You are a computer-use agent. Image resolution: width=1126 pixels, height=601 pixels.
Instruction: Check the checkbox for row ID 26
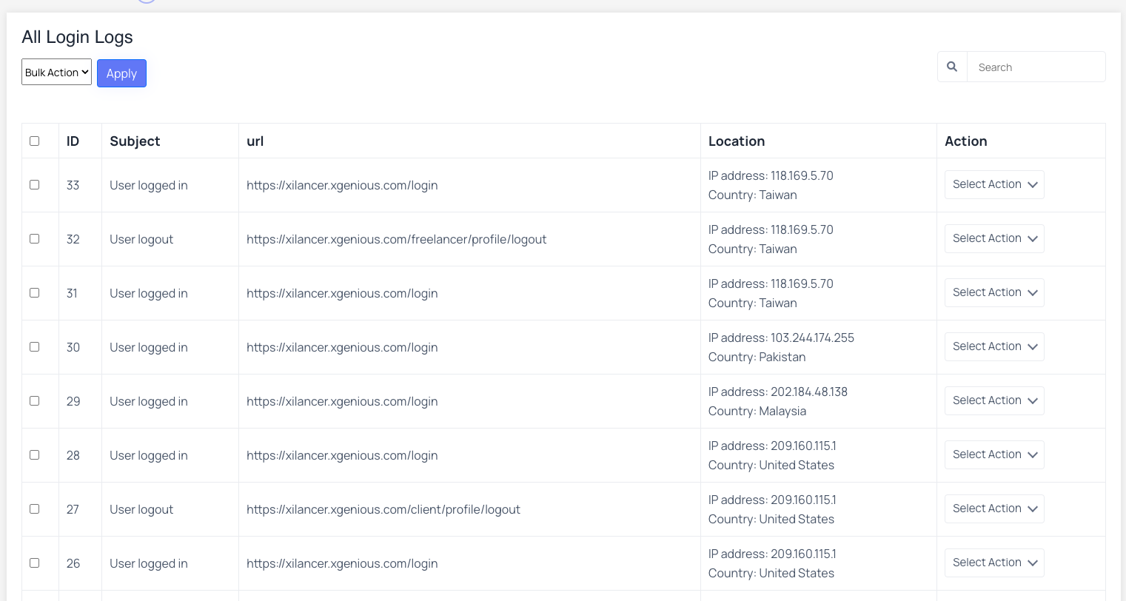(x=34, y=563)
